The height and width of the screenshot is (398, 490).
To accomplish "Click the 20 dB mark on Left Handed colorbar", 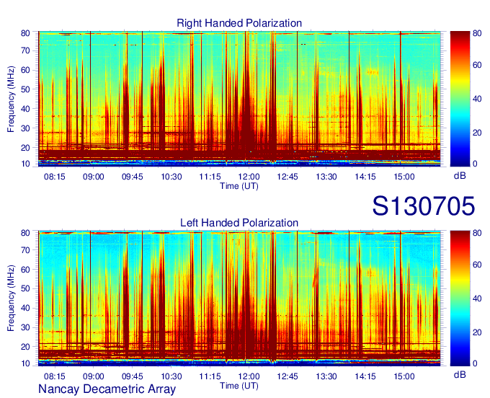I will [x=477, y=332].
